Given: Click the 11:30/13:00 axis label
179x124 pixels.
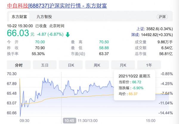Looking at the screenshot, I should click(x=87, y=121).
